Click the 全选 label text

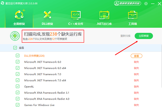click(x=21, y=48)
